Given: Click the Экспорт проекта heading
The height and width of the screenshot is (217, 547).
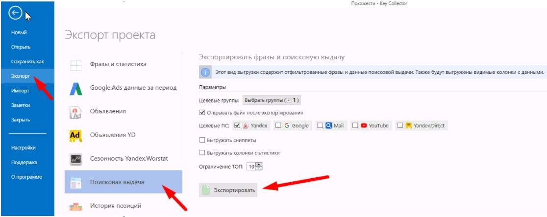Looking at the screenshot, I should 110,35.
